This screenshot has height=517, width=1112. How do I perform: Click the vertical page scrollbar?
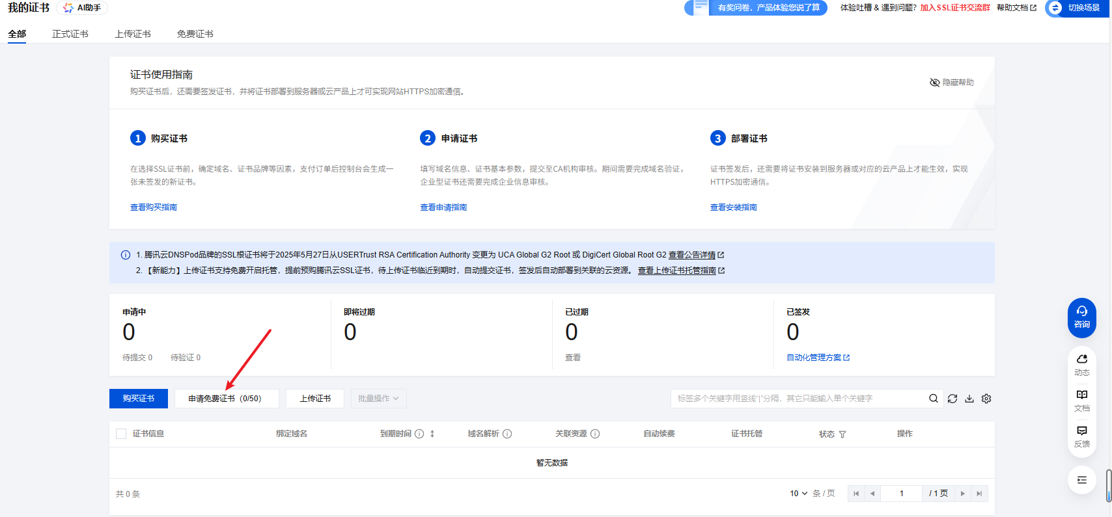(x=1109, y=485)
